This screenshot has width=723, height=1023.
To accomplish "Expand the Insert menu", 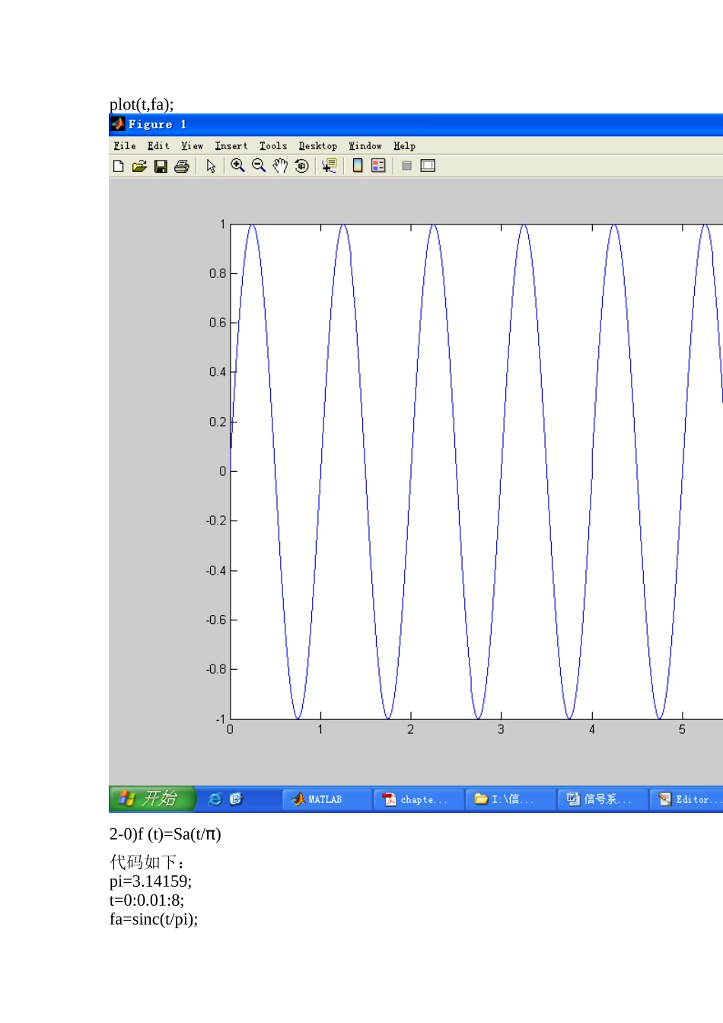I will tap(231, 146).
